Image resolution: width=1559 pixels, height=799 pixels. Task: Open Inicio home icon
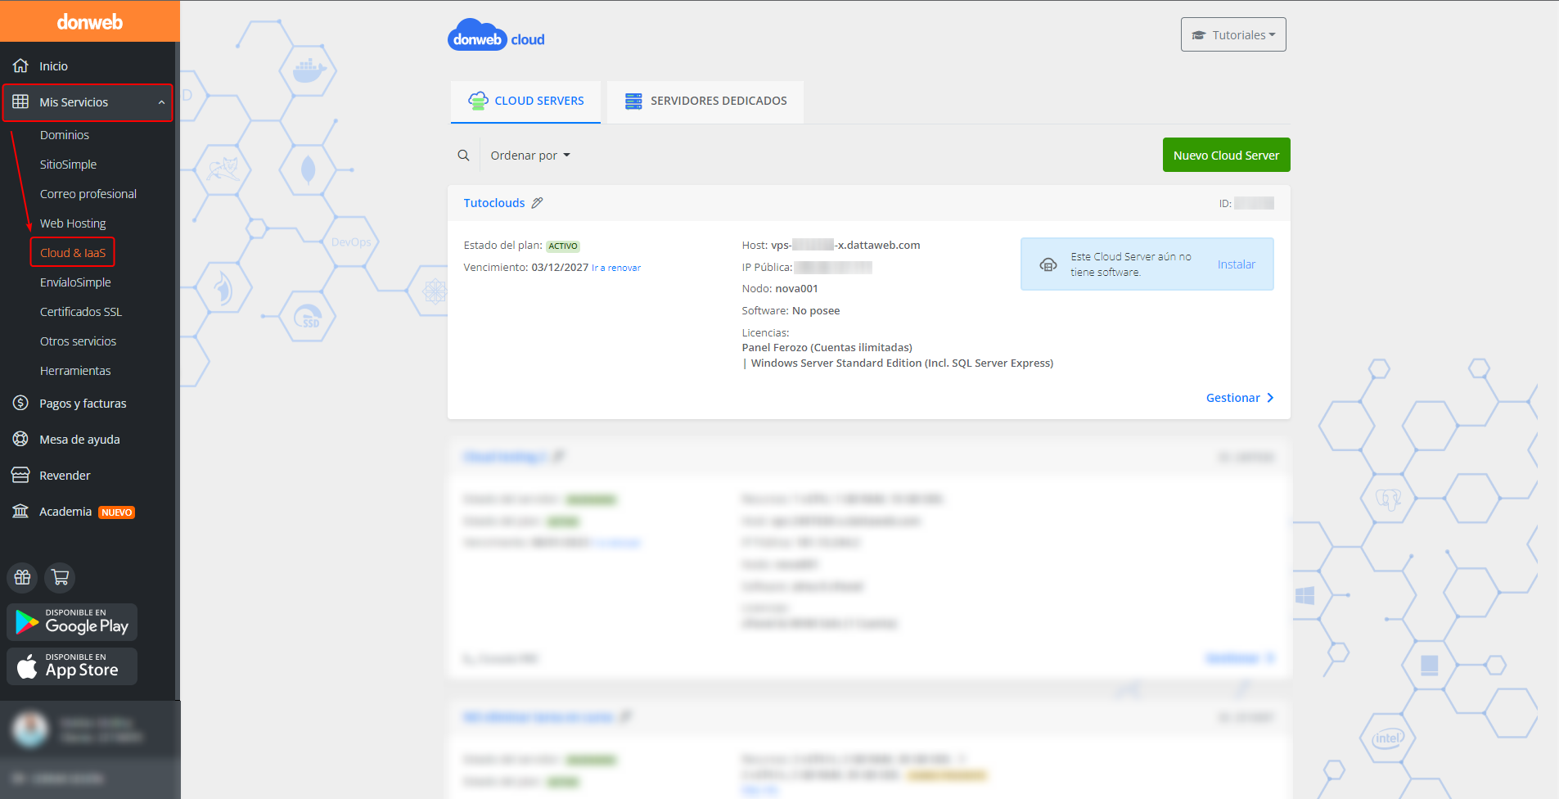click(20, 65)
